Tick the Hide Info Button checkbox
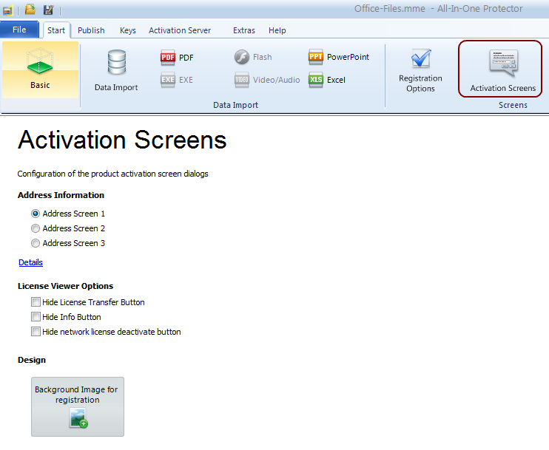The width and height of the screenshot is (549, 450). pos(36,317)
